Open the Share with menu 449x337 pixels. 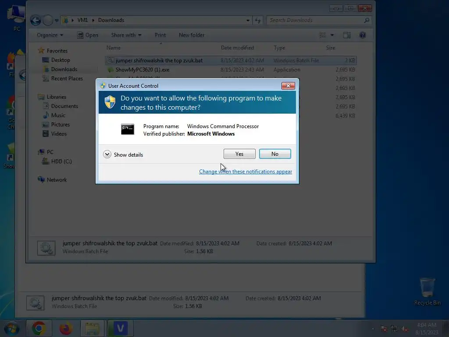pyautogui.click(x=126, y=35)
